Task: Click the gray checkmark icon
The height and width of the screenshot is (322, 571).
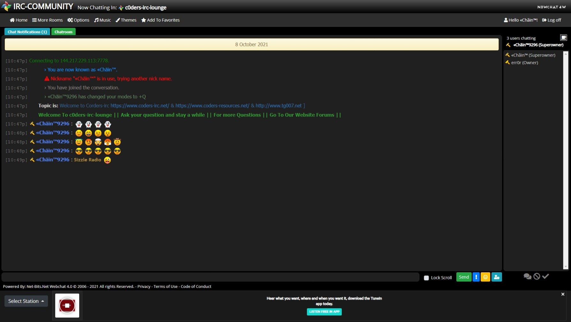Action: [x=545, y=276]
